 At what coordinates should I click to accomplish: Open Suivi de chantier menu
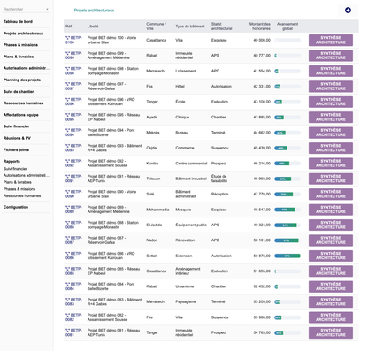click(19, 92)
